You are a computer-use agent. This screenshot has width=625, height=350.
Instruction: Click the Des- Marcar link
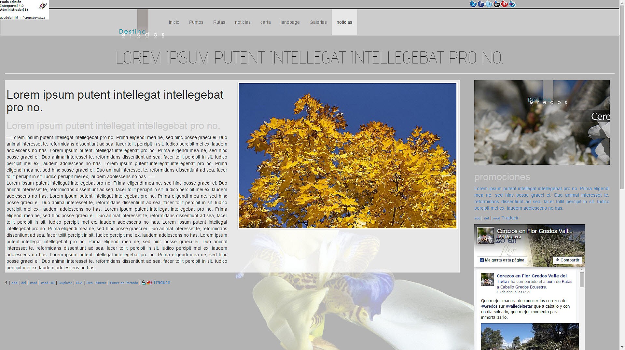pyautogui.click(x=96, y=283)
